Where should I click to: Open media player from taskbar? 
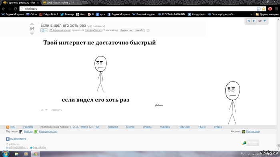(x=26, y=154)
